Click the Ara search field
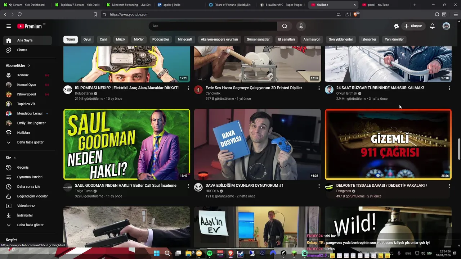Screen dimensions: 461x259 click(x=213, y=26)
